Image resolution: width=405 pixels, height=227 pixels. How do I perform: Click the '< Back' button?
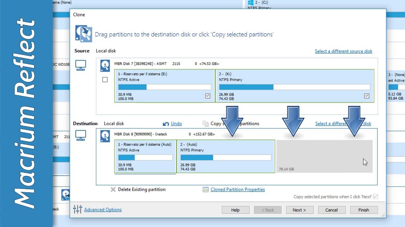[x=268, y=210]
